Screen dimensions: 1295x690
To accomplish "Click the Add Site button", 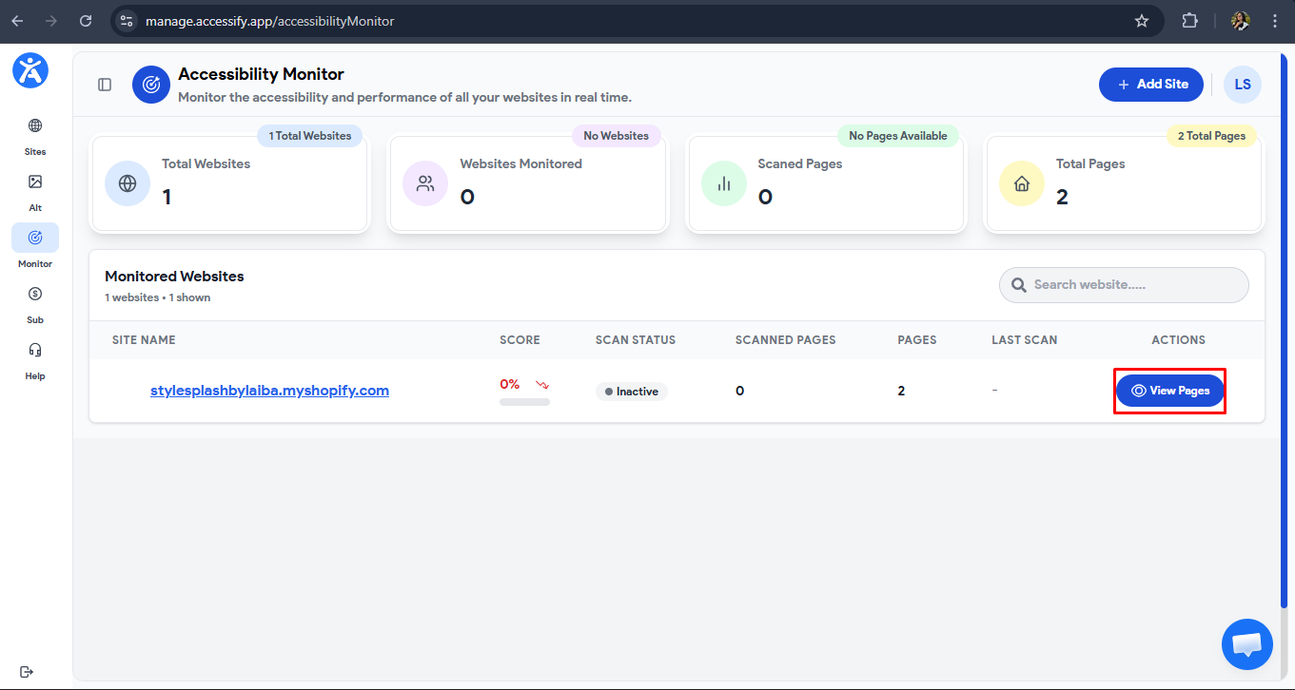I will click(1150, 85).
